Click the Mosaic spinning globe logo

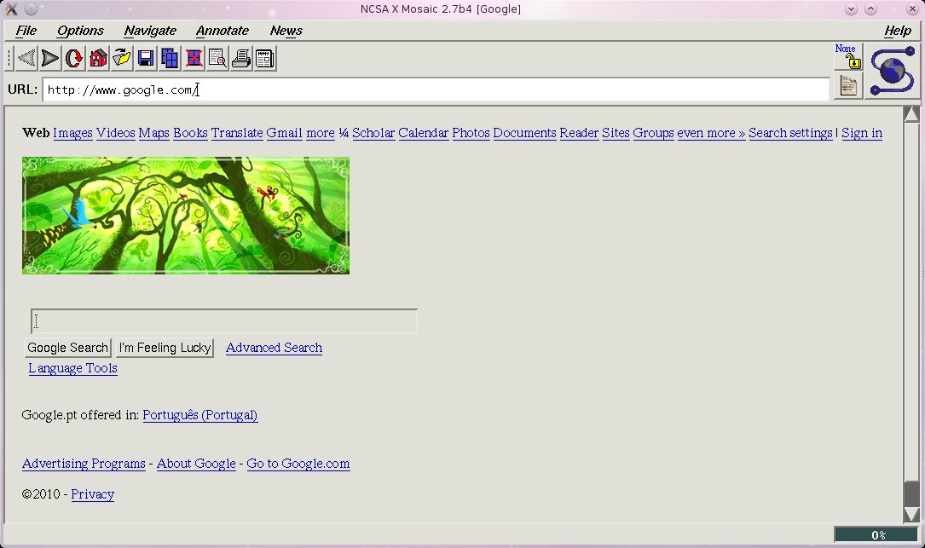pyautogui.click(x=893, y=71)
